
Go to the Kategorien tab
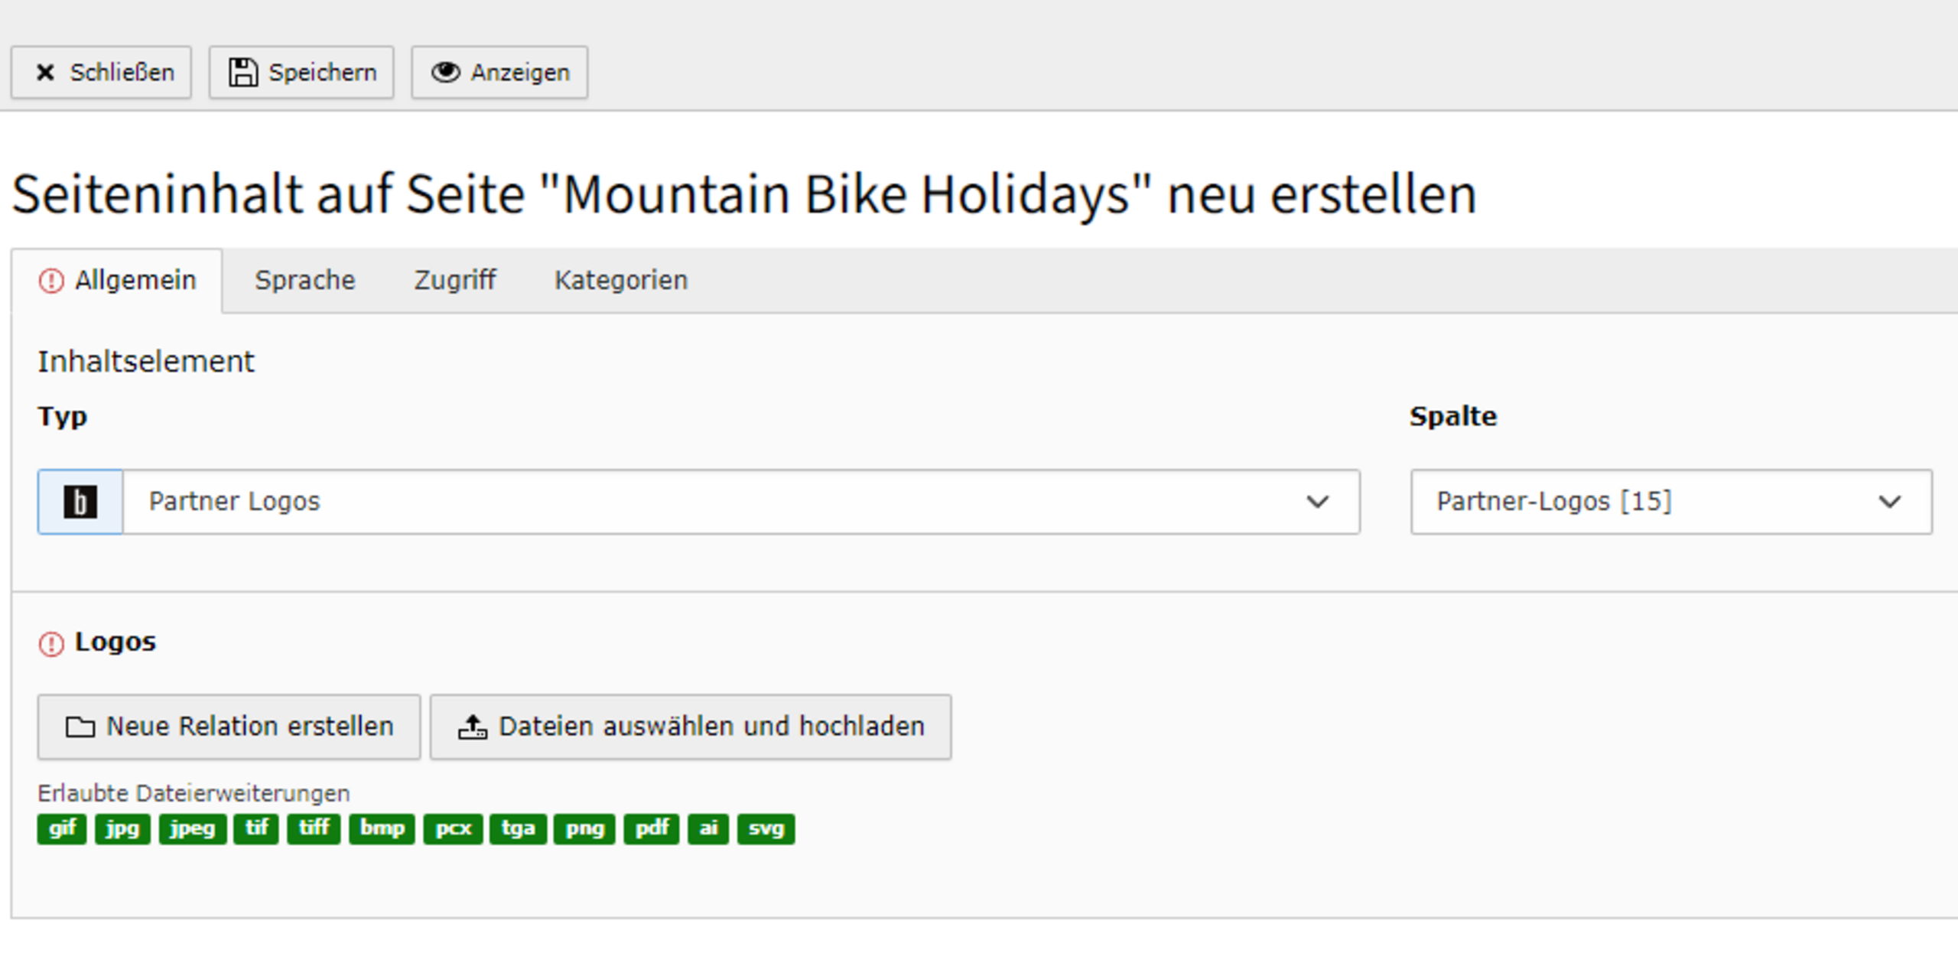click(x=620, y=281)
